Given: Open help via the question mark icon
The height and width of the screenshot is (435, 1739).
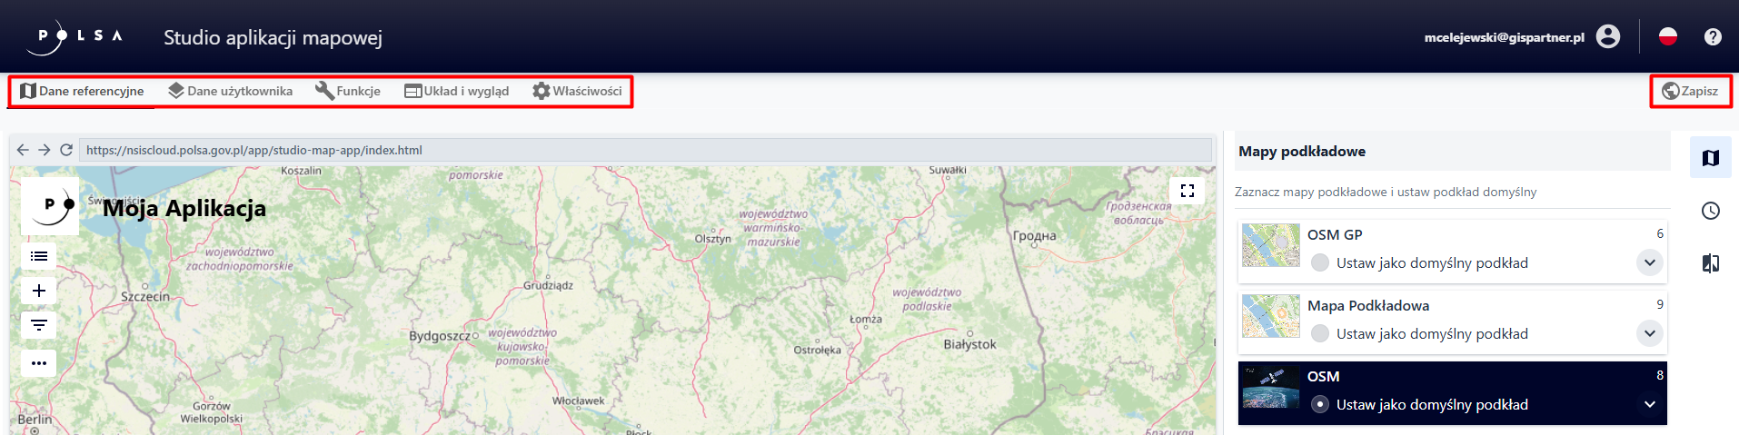Looking at the screenshot, I should point(1713,36).
